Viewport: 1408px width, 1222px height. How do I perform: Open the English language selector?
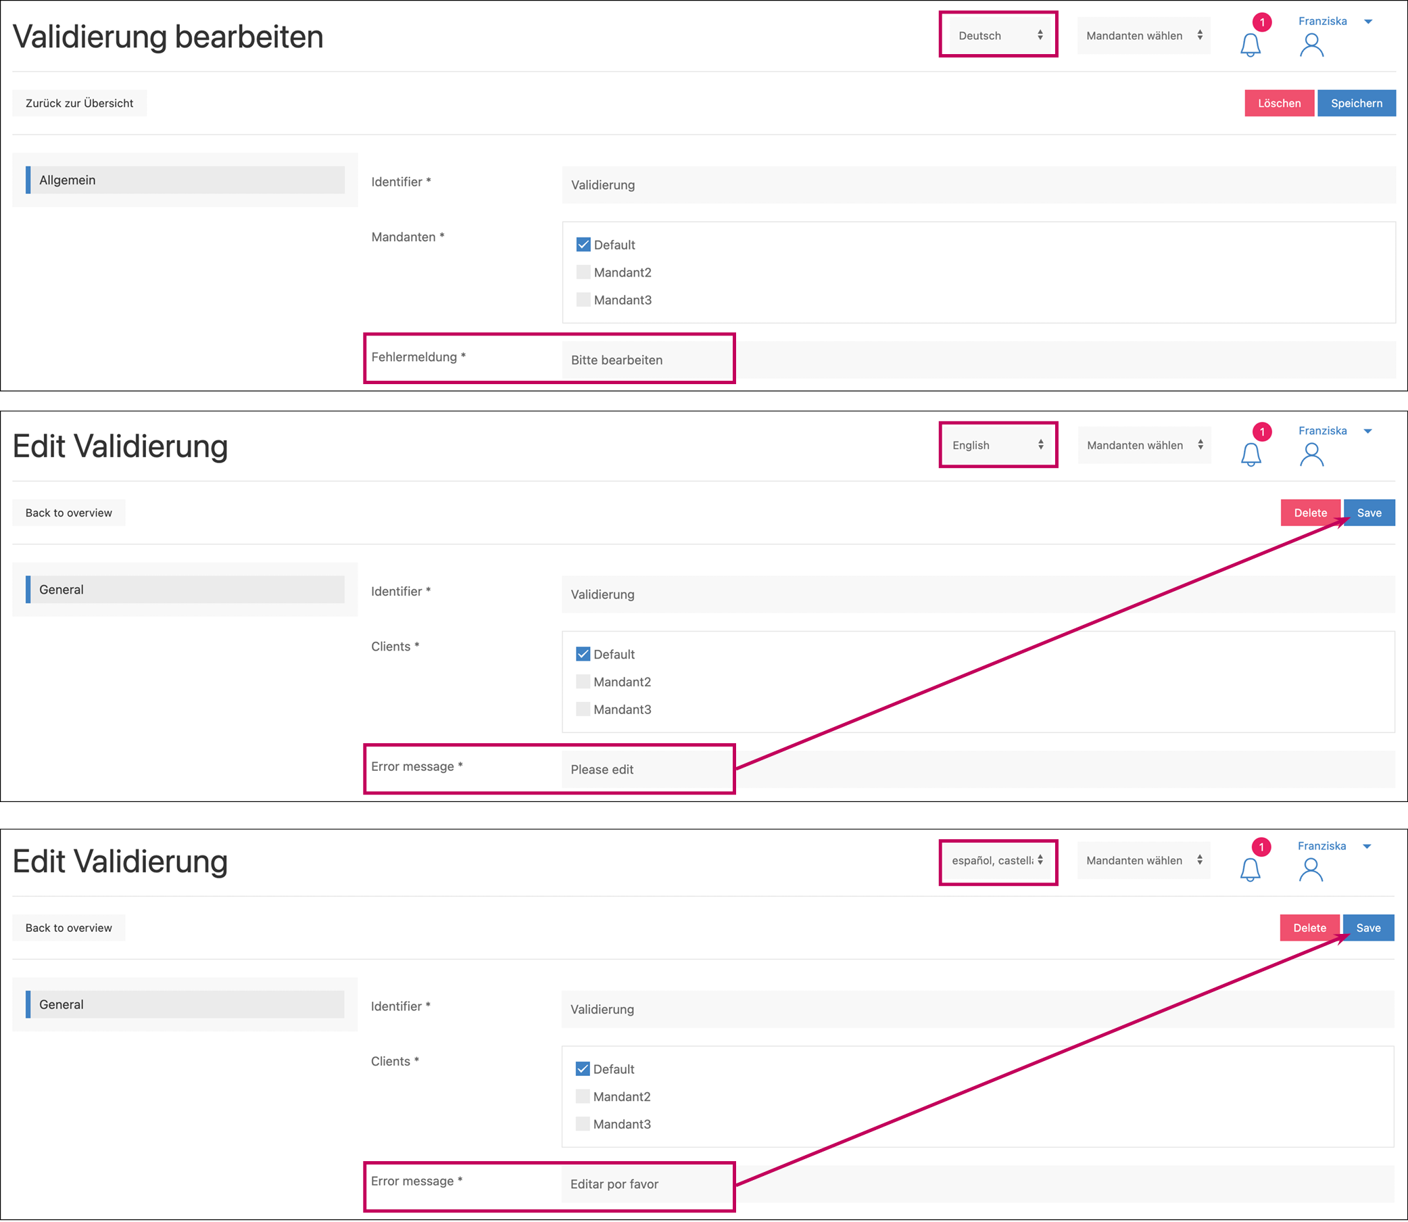[998, 445]
